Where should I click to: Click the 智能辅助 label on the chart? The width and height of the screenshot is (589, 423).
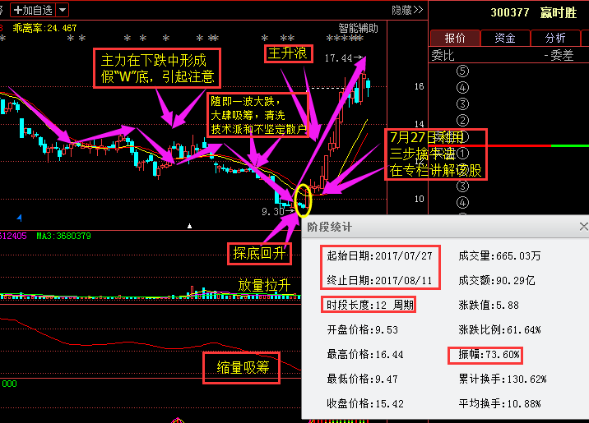point(358,27)
